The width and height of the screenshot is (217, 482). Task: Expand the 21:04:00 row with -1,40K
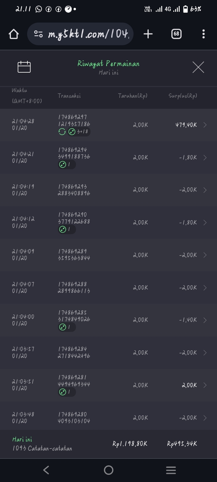coord(205,320)
